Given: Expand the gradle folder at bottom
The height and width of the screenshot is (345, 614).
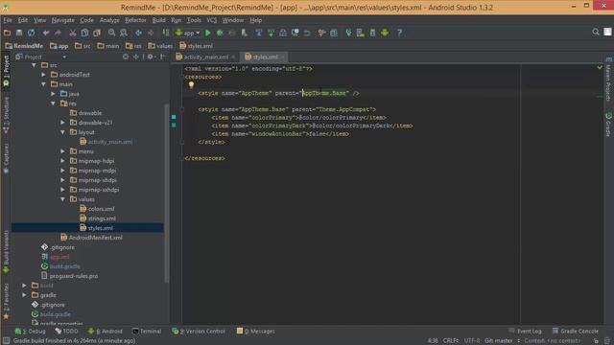Looking at the screenshot, I should (x=24, y=295).
